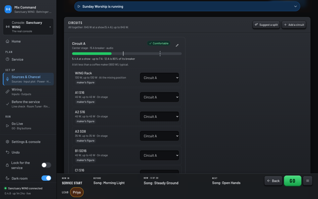
Task: Click the Comfortable status badge
Action: click(x=159, y=43)
